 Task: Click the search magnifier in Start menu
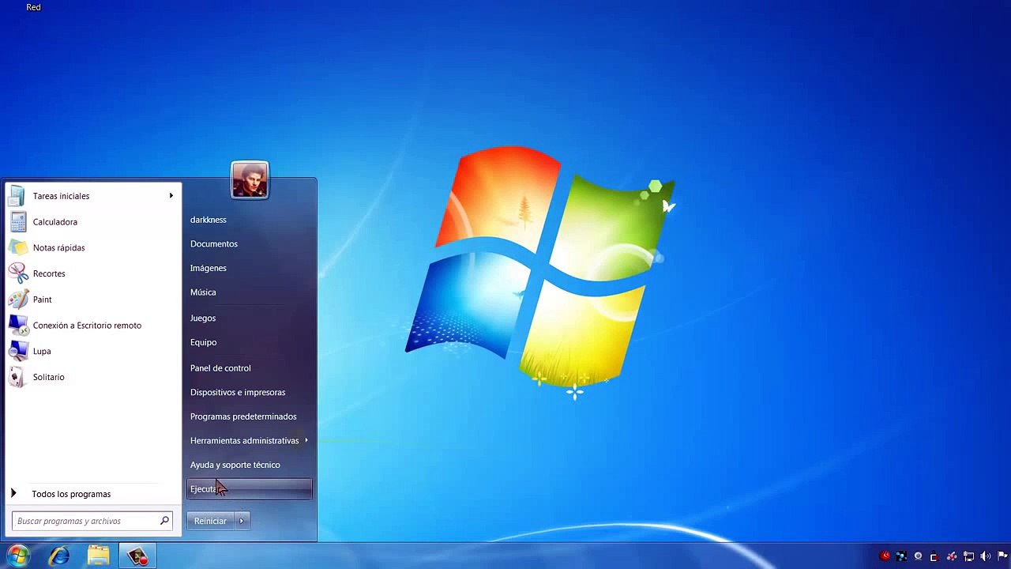click(x=164, y=521)
